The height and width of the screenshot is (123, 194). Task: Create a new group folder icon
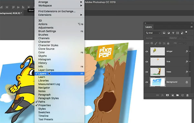(x=178, y=95)
